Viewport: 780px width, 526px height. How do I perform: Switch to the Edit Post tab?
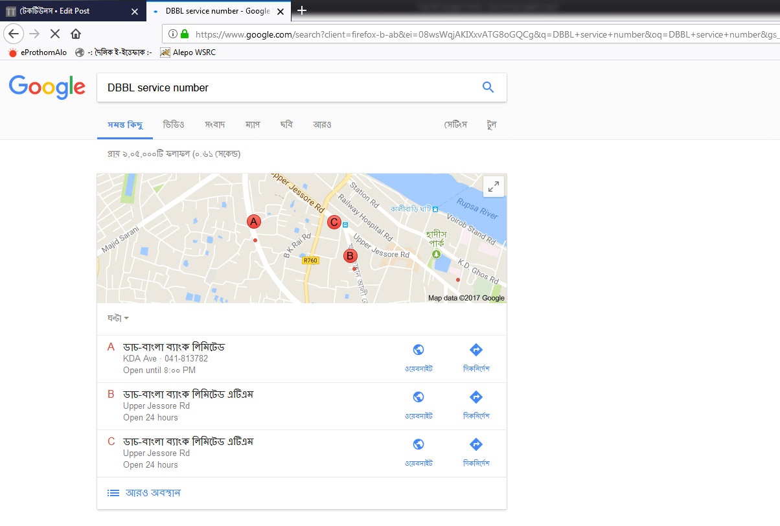click(x=73, y=11)
